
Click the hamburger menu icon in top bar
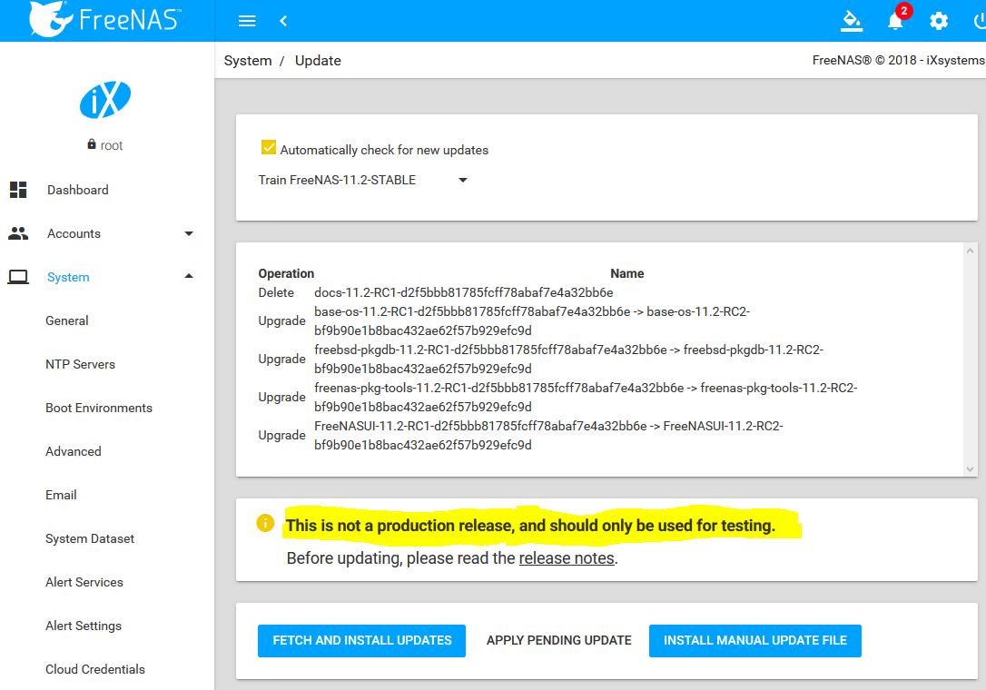247,21
